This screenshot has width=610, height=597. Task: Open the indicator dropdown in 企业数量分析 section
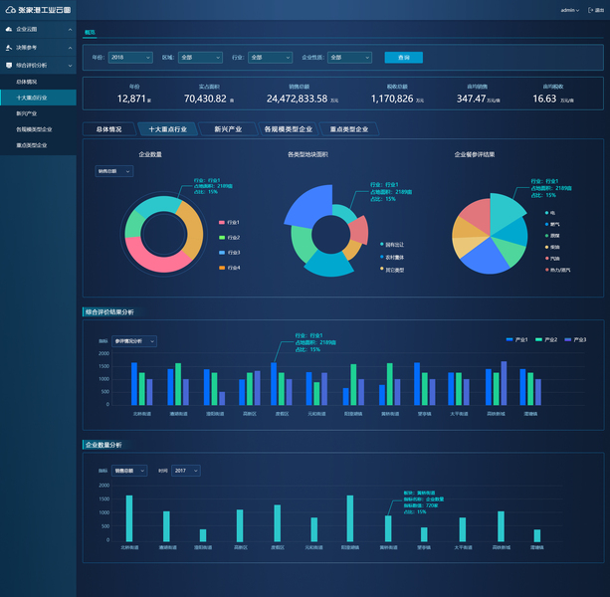click(x=129, y=471)
